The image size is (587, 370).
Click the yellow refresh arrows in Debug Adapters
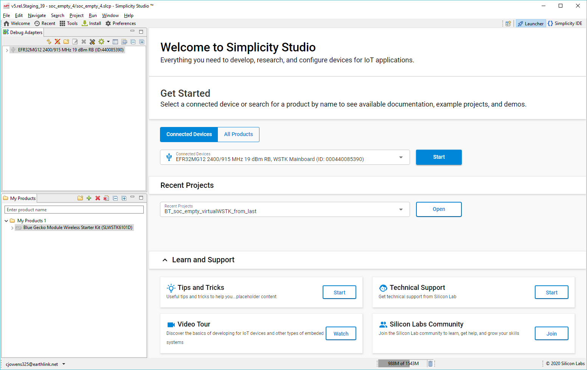point(49,42)
